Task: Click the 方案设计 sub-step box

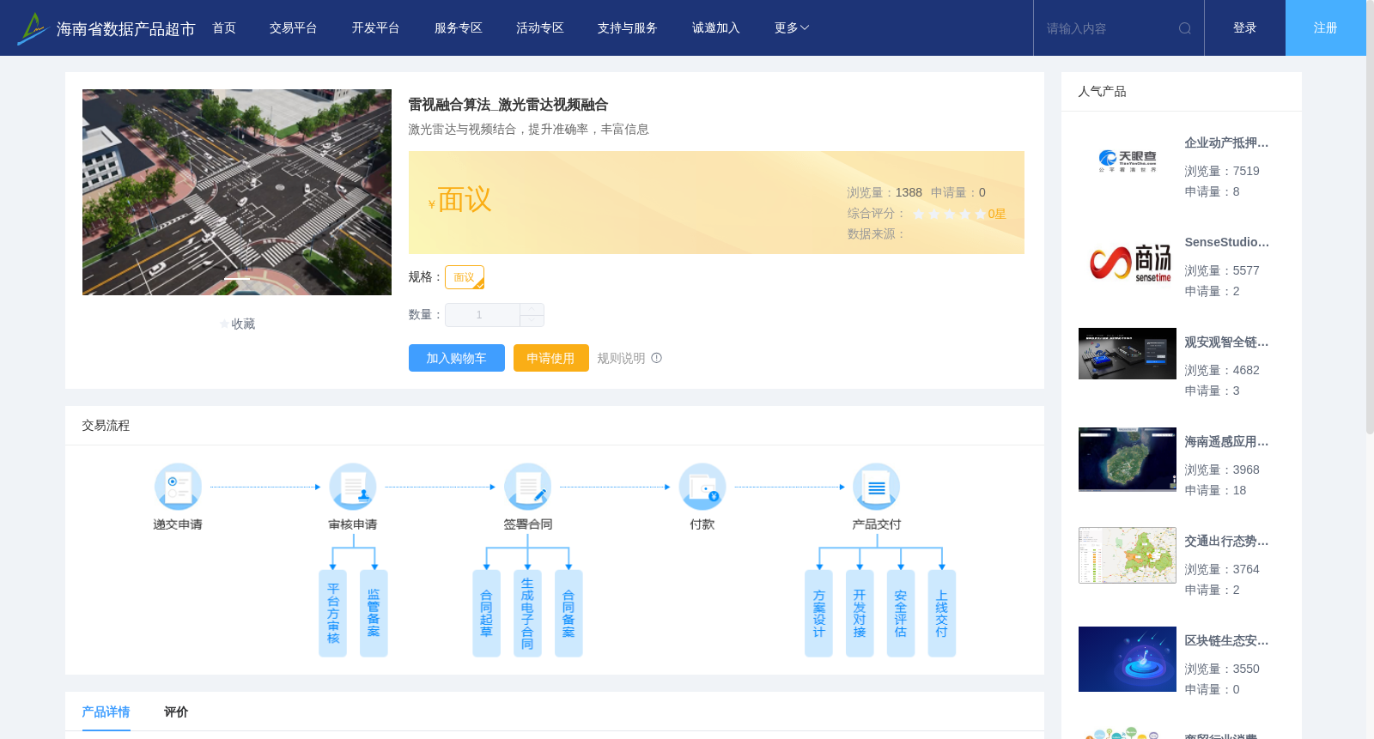Action: [x=818, y=613]
